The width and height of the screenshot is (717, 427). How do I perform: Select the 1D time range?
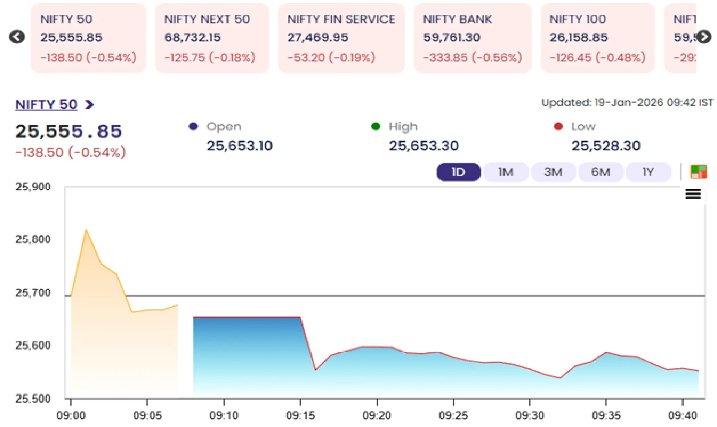click(458, 172)
